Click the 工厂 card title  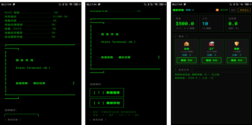pyautogui.click(x=212, y=49)
